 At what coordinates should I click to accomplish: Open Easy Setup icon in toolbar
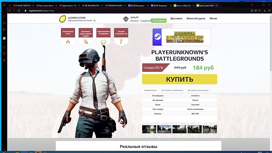pos(269,10)
